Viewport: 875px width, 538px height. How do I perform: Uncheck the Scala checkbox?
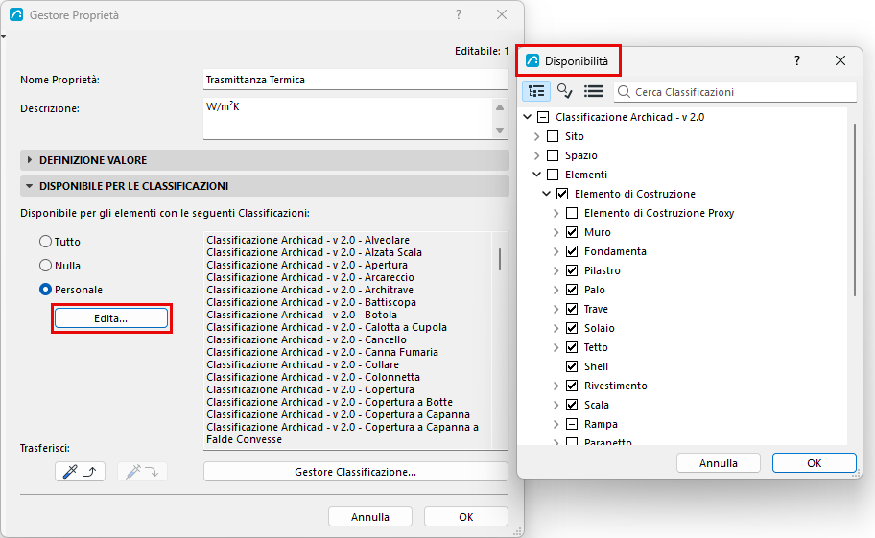572,405
